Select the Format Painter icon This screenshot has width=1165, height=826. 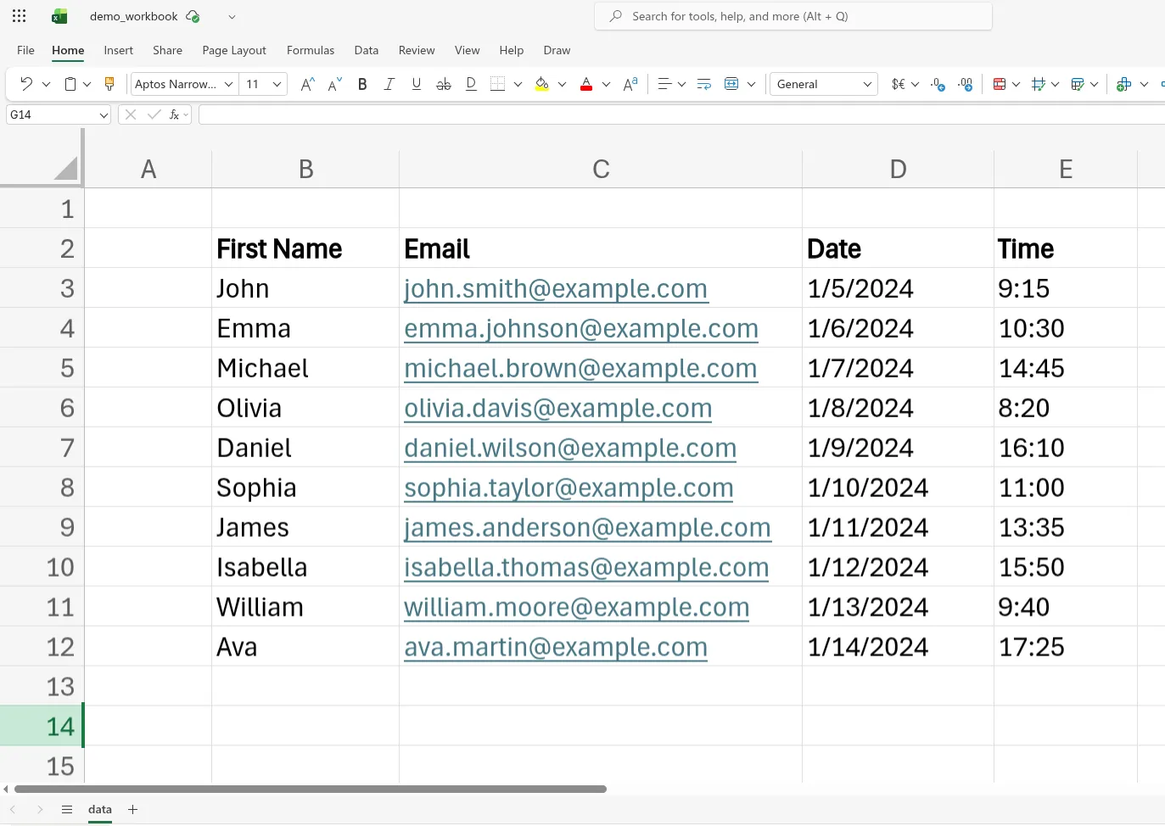(109, 84)
